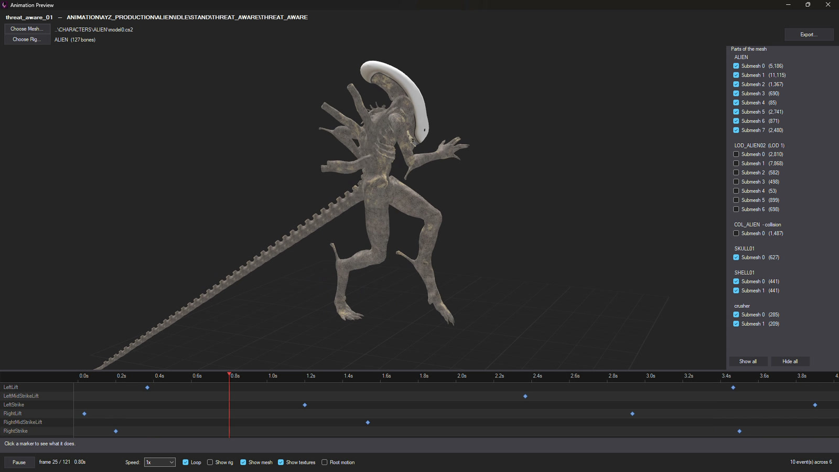Viewport: 839px width, 472px height.
Task: Click the 10 event(s) across 6 status
Action: pos(811,462)
